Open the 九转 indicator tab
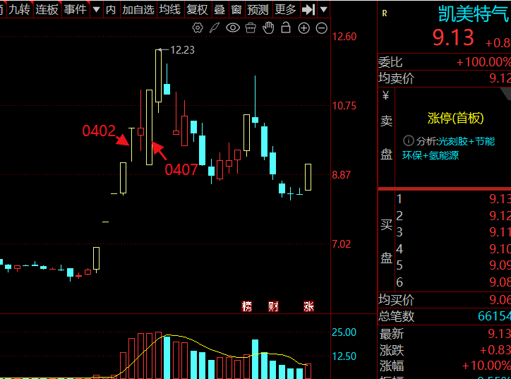Viewport: 511px width, 379px height. click(x=19, y=9)
